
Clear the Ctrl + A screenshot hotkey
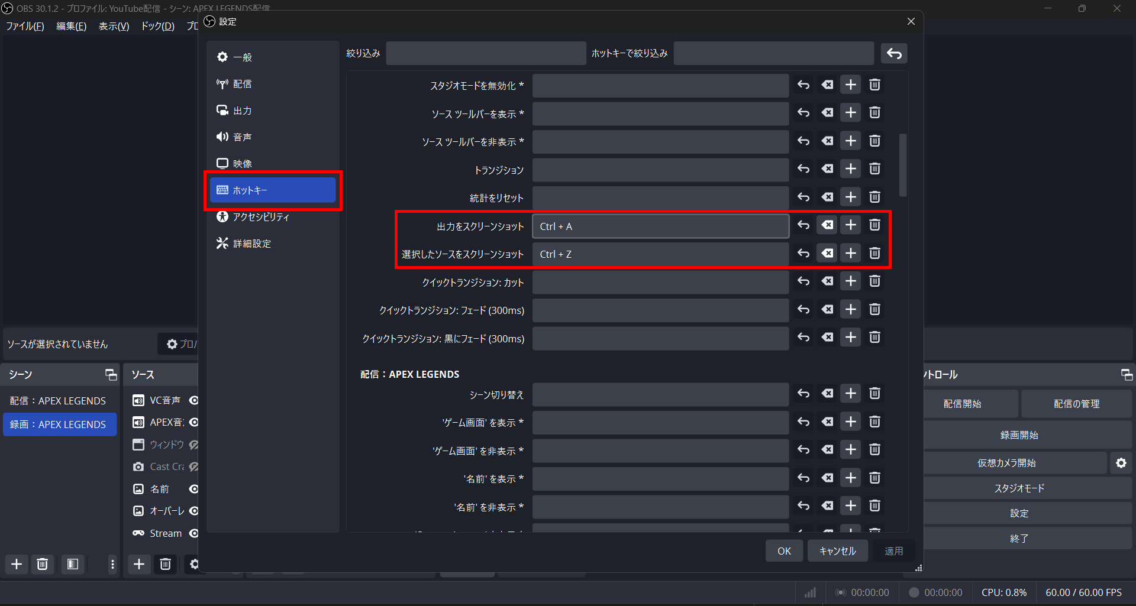pyautogui.click(x=827, y=225)
